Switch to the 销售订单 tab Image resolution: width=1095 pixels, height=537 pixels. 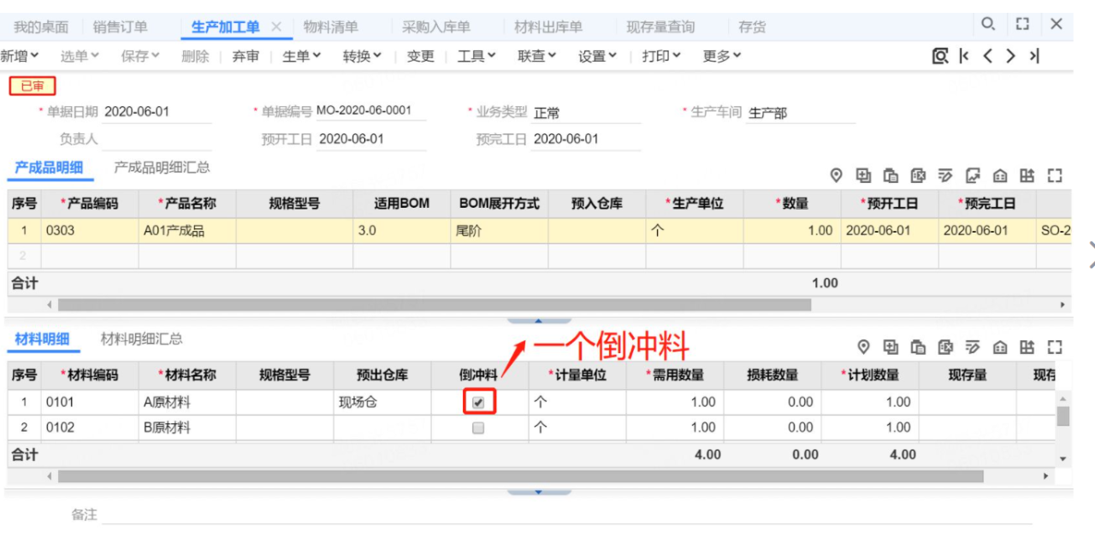pyautogui.click(x=120, y=27)
